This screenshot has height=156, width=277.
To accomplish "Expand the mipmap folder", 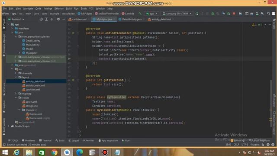I will 16,94.
